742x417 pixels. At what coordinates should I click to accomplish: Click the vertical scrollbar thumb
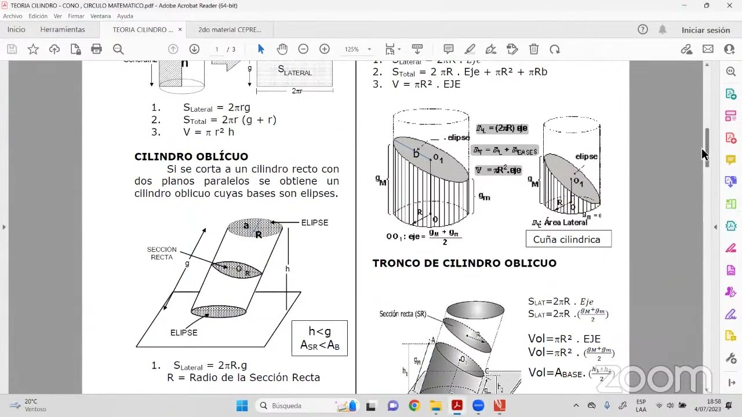coord(707,148)
